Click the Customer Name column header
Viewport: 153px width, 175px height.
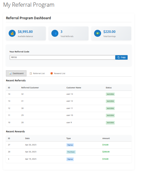coord(74,88)
